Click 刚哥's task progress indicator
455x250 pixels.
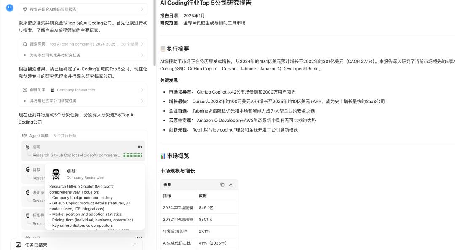click(132, 155)
